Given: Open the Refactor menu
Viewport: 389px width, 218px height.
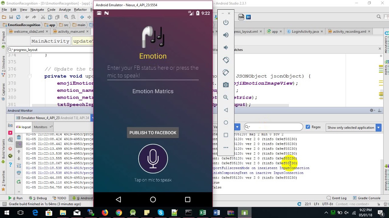Looking at the screenshot, I should [x=80, y=10].
